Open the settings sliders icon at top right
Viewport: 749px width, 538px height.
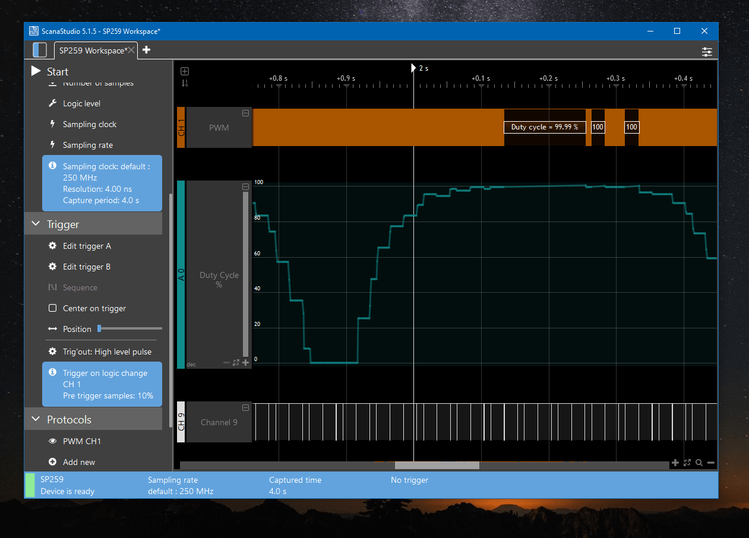707,52
